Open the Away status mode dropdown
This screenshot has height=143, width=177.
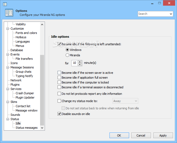point(125,101)
